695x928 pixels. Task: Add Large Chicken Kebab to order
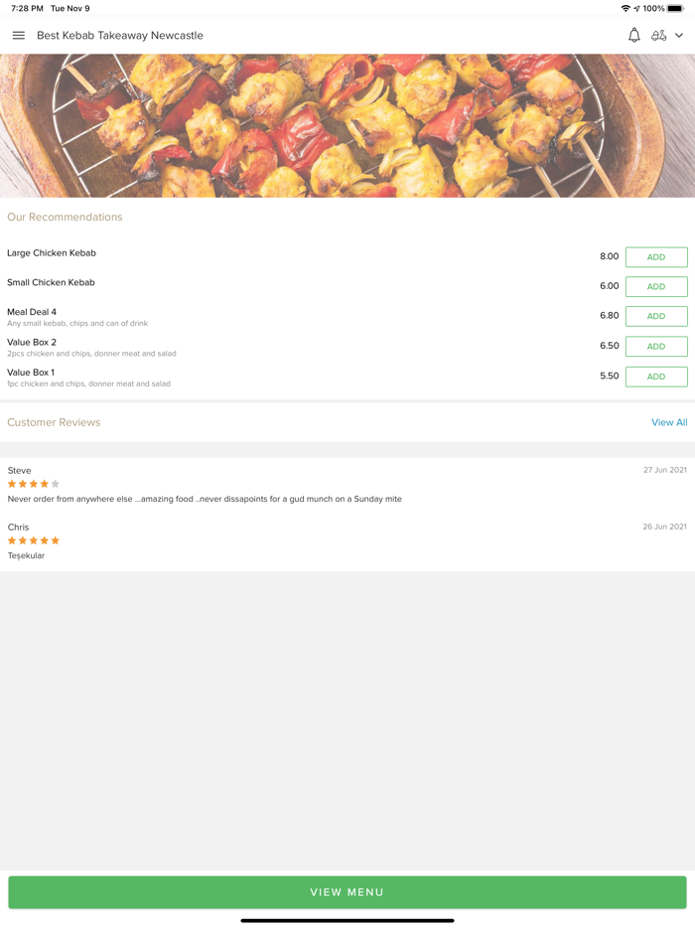655,256
